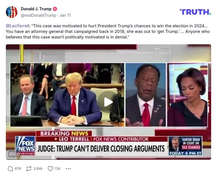Open the TRUTH logo link
The width and height of the screenshot is (217, 177).
tap(196, 12)
